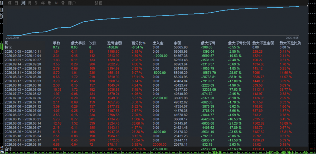Click the 最大浮盈比例 column header

click(x=290, y=43)
